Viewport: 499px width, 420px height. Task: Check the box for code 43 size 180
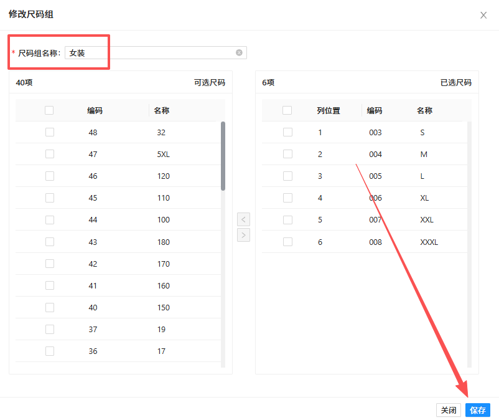tap(50, 242)
